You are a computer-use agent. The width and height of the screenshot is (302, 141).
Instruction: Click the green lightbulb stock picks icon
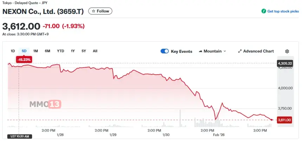coord(264,11)
